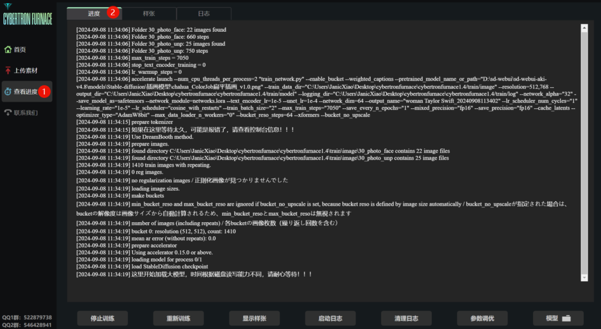Switch to the 样张 tab
601x329 pixels.
tap(149, 13)
